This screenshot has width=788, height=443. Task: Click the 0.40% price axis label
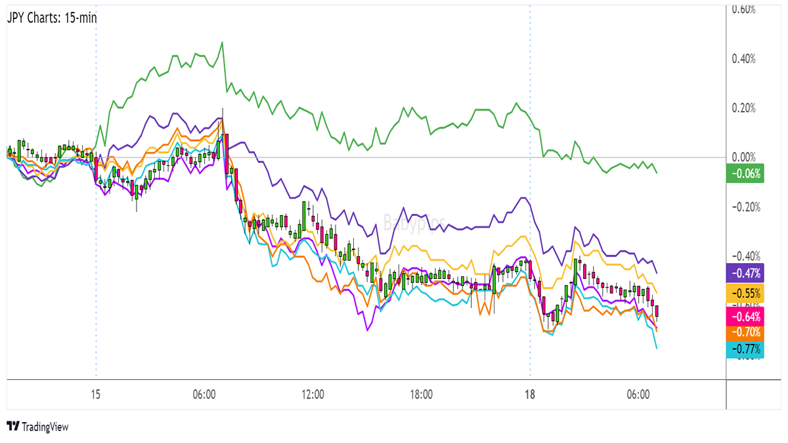(745, 58)
